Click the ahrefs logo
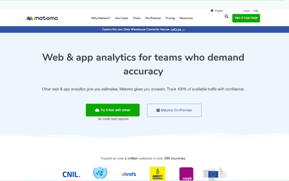The width and height of the screenshot is (289, 181). pos(129,174)
